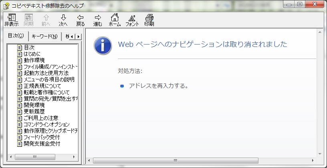The image size is (327, 168).
Task: Open 開発支援金受付 topic
Action: pos(42,144)
